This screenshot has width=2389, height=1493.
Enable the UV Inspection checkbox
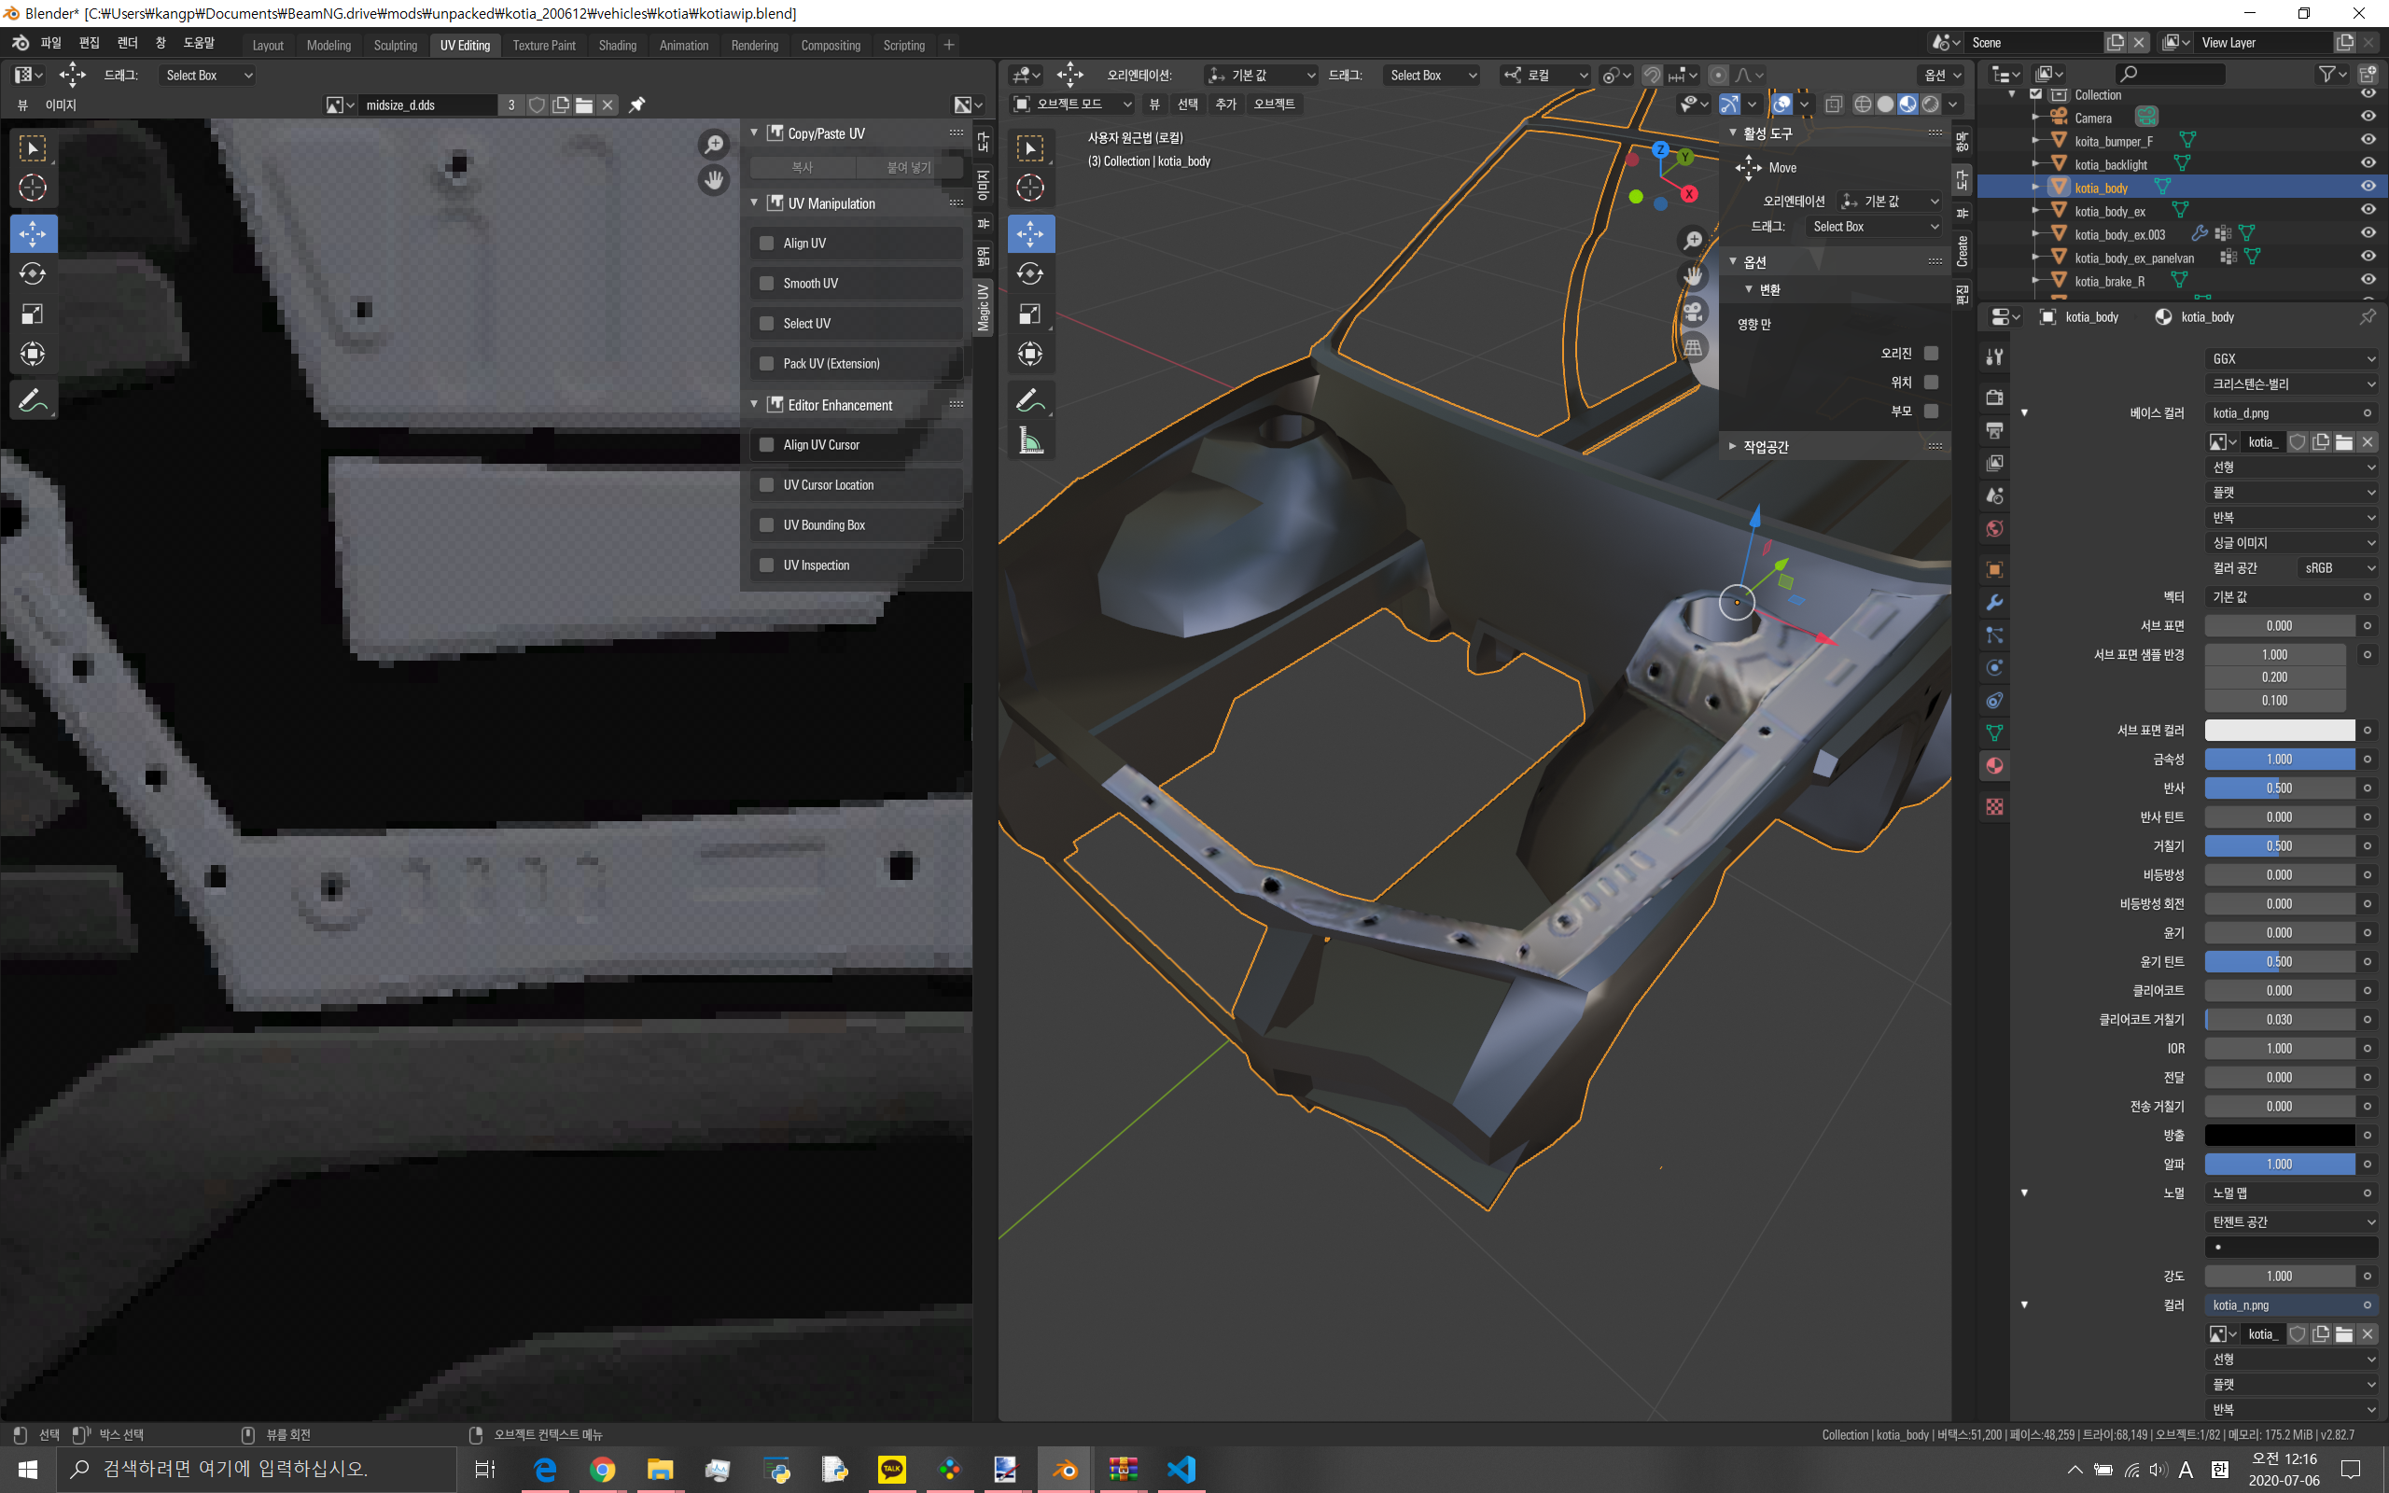coord(766,565)
